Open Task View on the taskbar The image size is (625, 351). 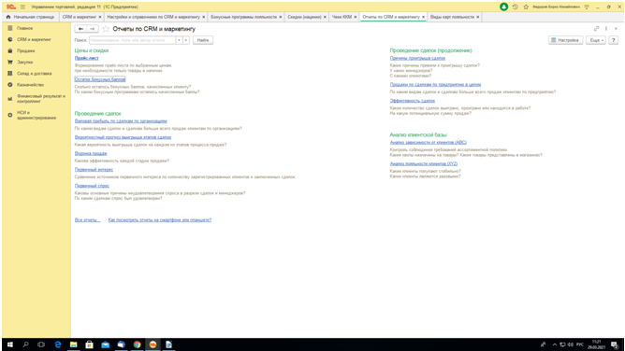[41, 344]
